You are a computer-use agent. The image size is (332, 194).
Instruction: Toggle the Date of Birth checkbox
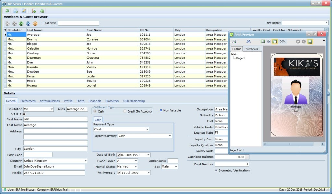point(119,155)
